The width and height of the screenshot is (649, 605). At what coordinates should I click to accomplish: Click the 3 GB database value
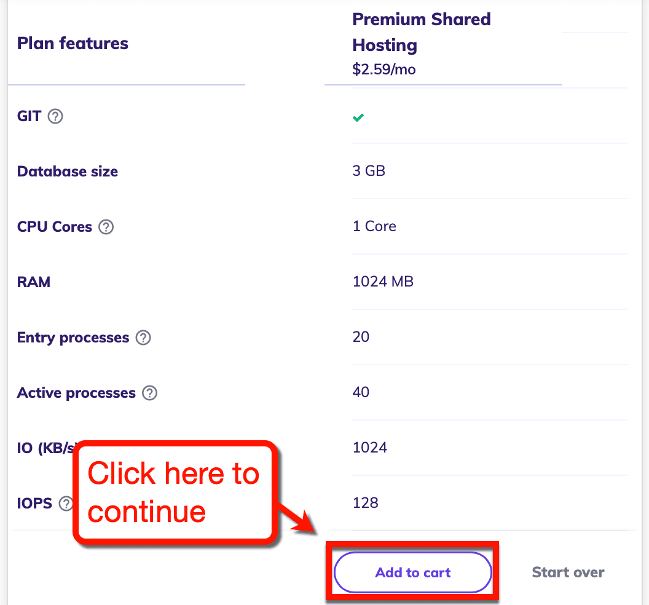(369, 171)
